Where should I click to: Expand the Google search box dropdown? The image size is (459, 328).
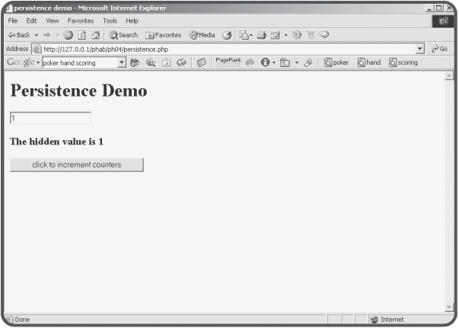(x=121, y=62)
